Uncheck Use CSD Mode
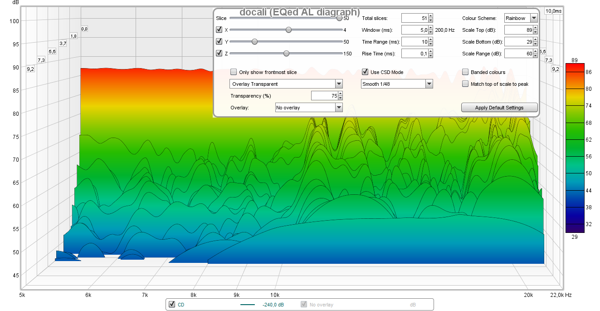 365,72
